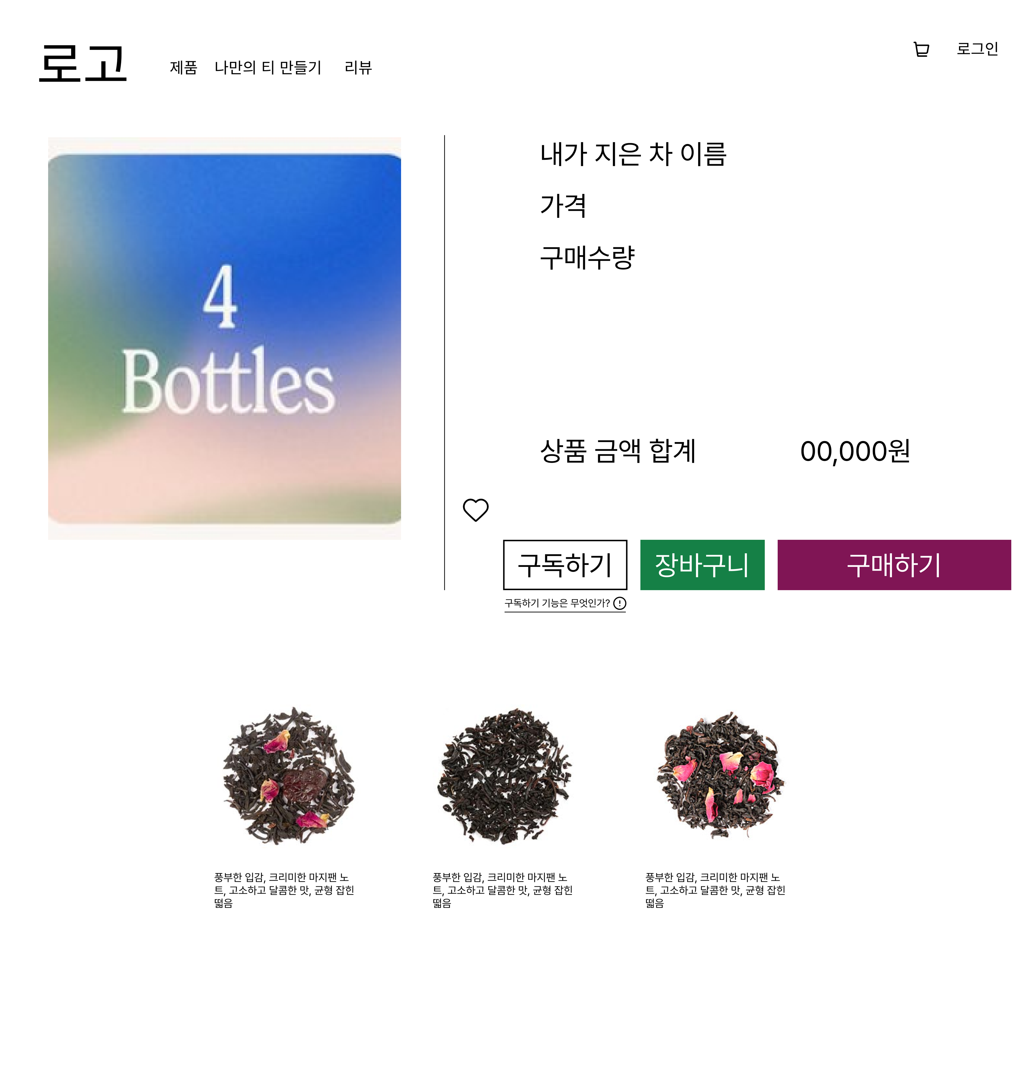Viewport: 1035px width, 1071px height.
Task: Click the 로고 logo
Action: (83, 63)
